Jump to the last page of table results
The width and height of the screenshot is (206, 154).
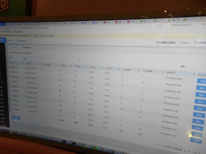[189, 152]
